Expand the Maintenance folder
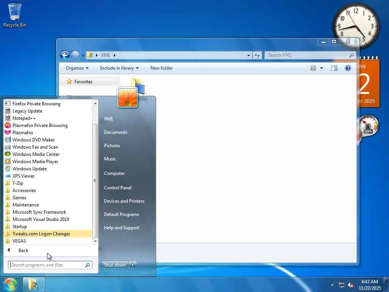Image resolution: width=389 pixels, height=292 pixels. click(x=48, y=205)
